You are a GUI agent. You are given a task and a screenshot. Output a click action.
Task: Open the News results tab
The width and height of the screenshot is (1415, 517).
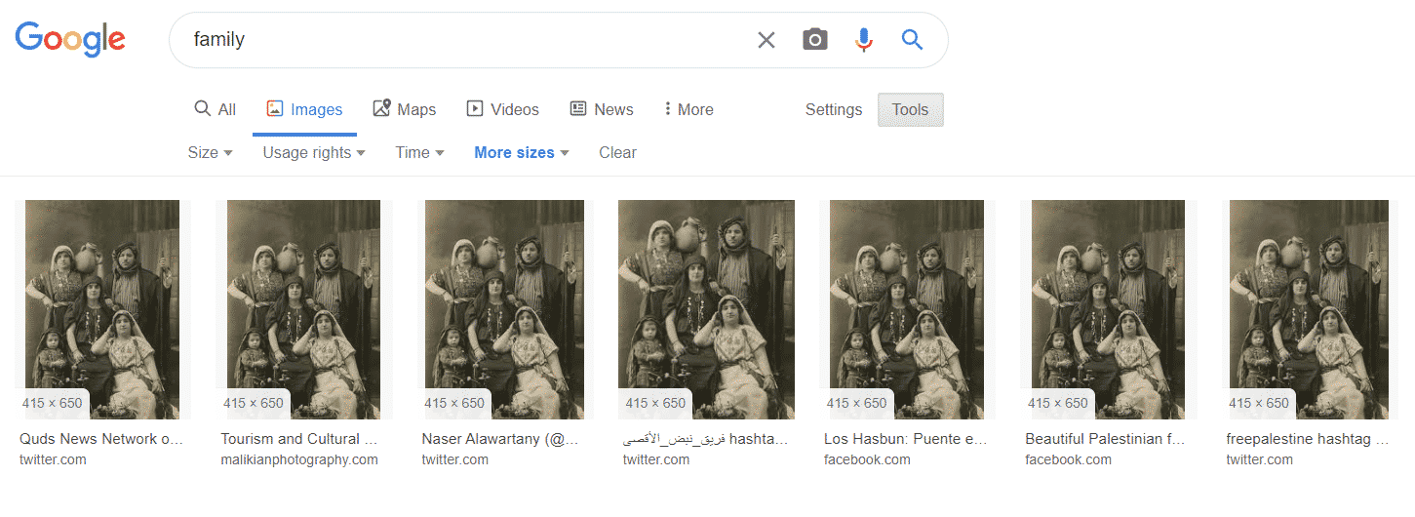point(602,109)
